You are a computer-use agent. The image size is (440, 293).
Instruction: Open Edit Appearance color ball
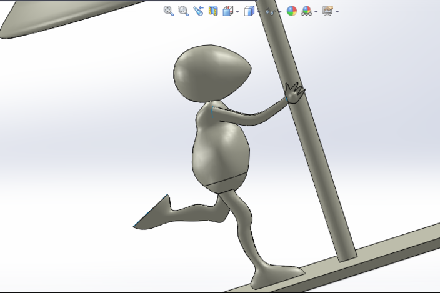[291, 11]
